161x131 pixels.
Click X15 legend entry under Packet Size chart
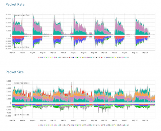click(x=103, y=125)
